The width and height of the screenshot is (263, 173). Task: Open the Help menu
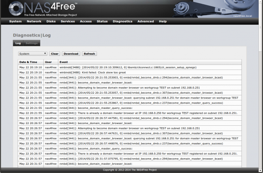click(x=163, y=21)
